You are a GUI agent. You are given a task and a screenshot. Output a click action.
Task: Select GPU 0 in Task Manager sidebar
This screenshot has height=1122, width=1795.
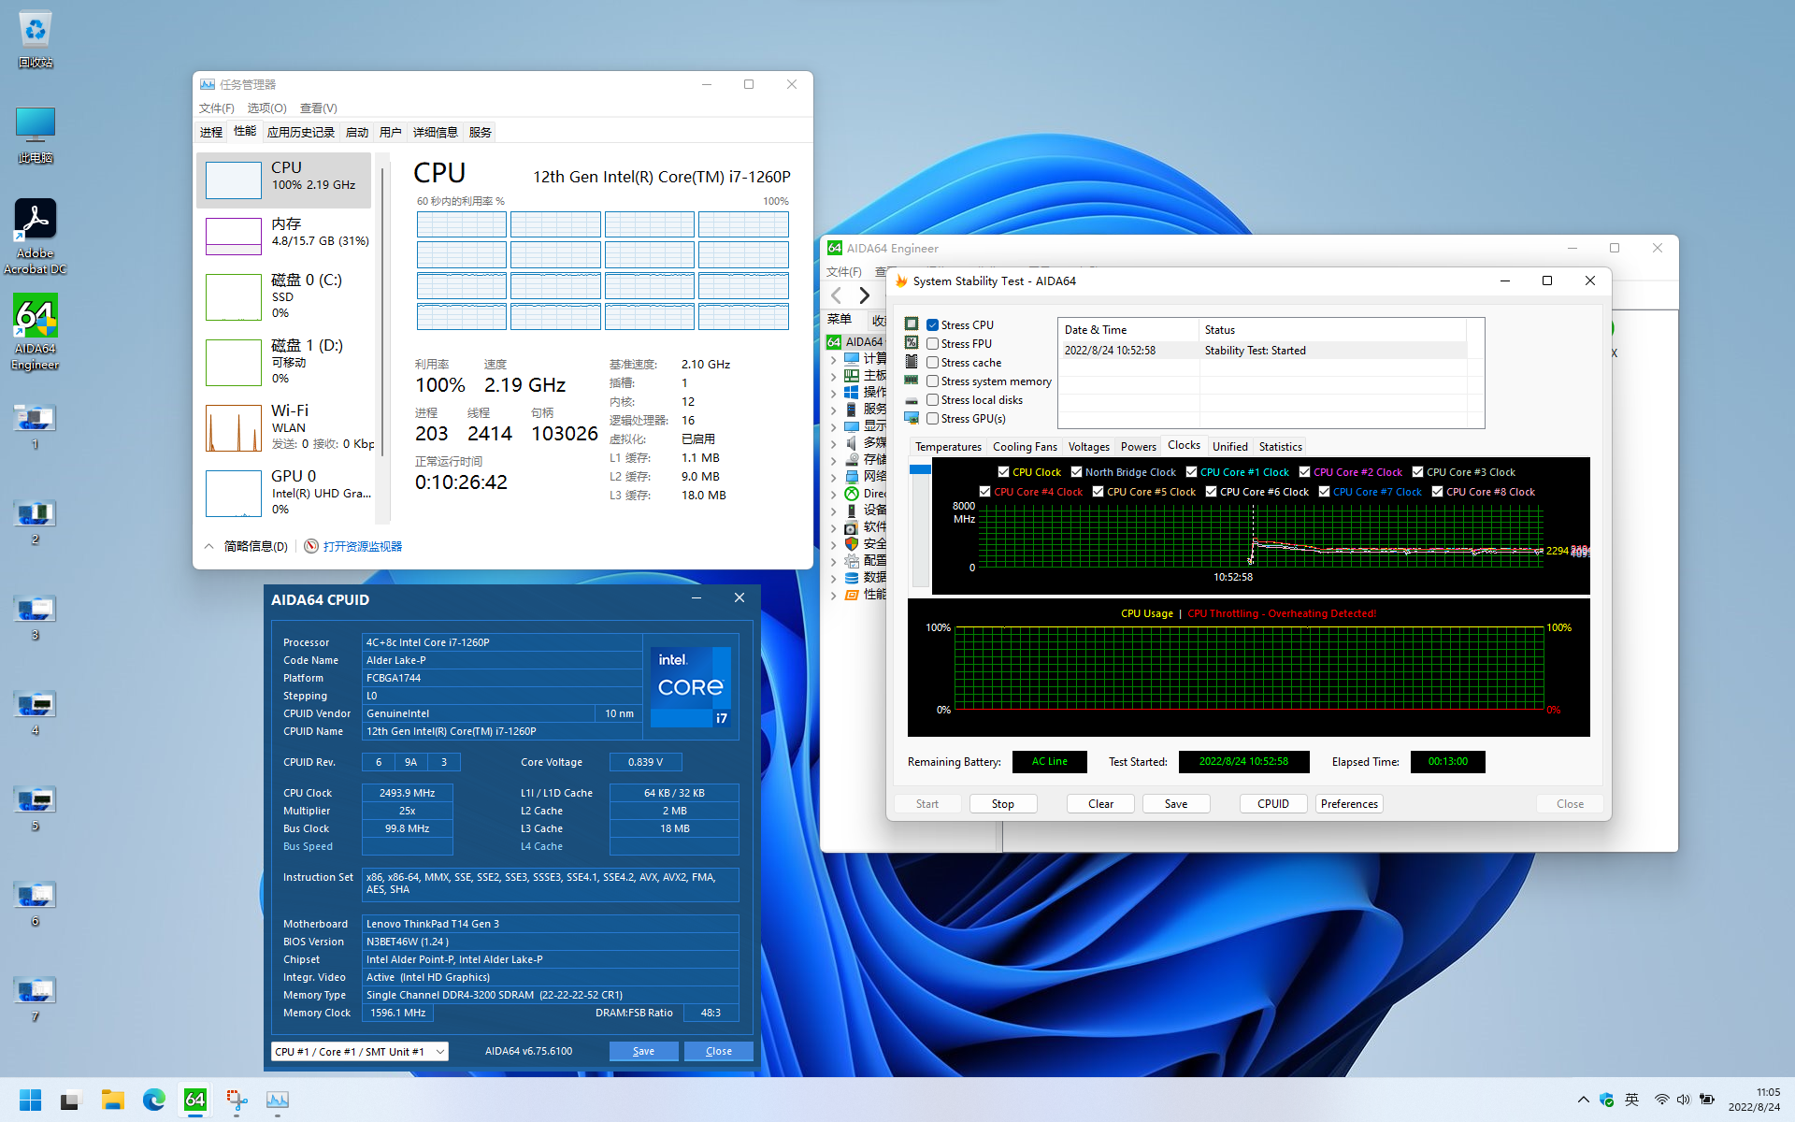coord(283,493)
